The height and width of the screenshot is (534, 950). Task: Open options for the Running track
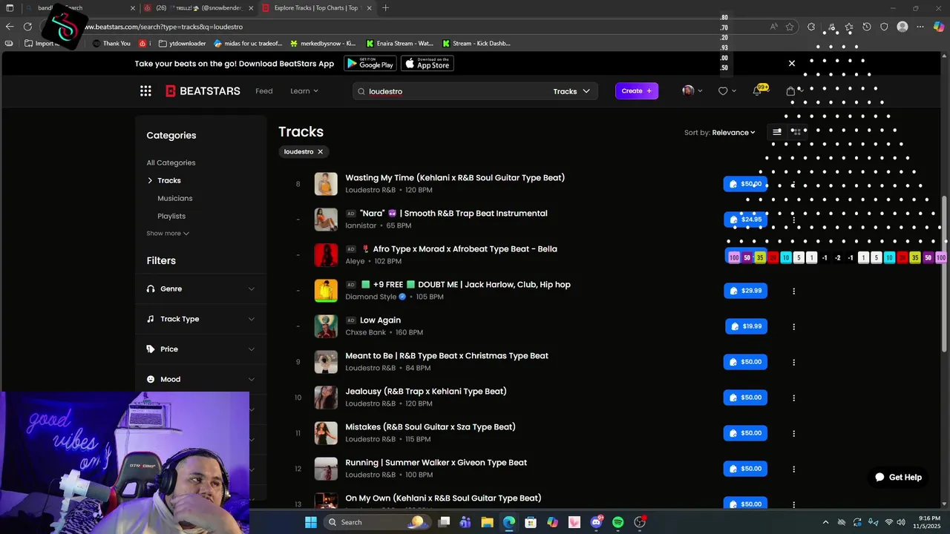pos(793,469)
